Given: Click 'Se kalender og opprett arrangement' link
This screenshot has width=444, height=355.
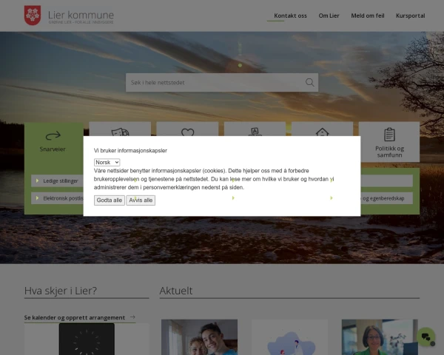Looking at the screenshot, I should point(75,317).
